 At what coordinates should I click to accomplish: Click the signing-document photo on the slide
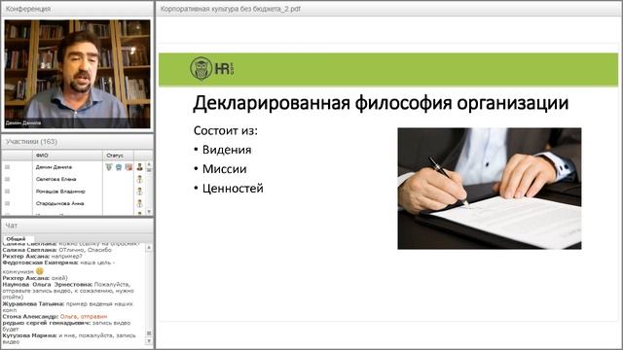pyautogui.click(x=489, y=189)
